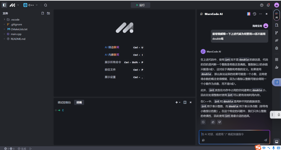
Task: Click the top search magnifier icon
Action: click(46, 5)
